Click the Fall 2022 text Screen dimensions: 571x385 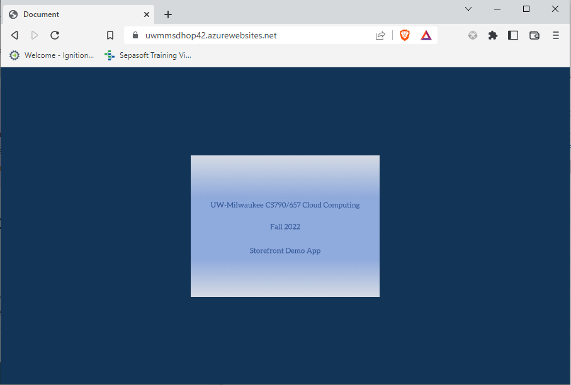pos(285,226)
